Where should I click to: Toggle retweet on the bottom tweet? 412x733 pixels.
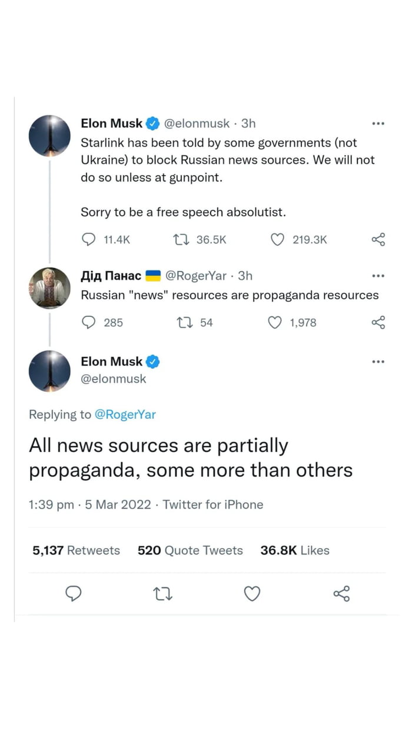pos(162,594)
